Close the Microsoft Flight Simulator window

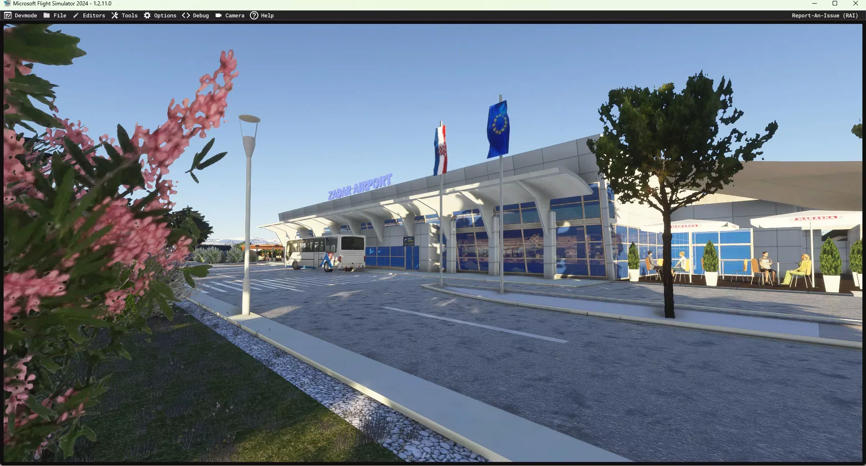[x=856, y=4]
